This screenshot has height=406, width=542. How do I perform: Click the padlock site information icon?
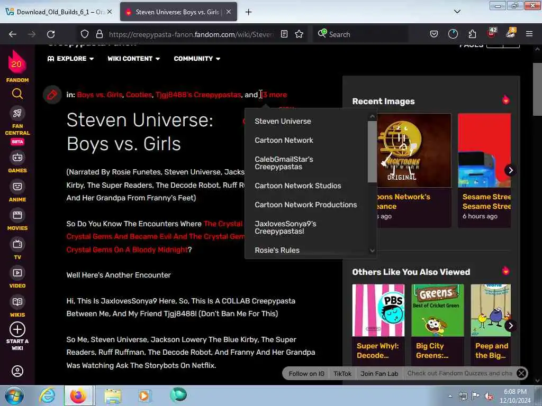[100, 34]
